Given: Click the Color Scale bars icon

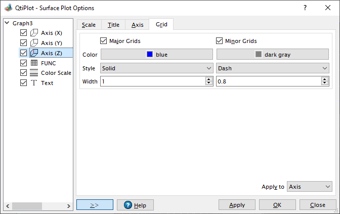Looking at the screenshot, I should [34, 73].
